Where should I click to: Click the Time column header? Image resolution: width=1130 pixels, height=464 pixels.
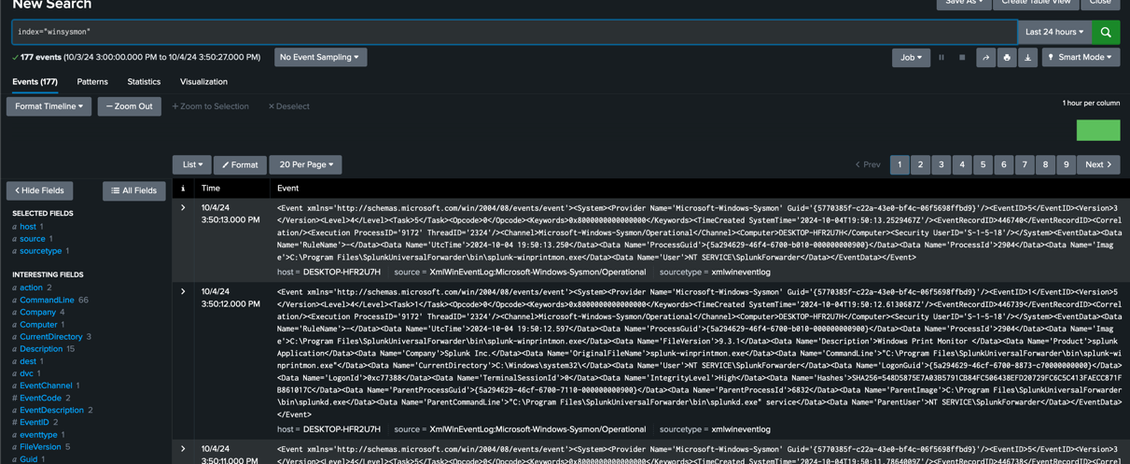[211, 188]
